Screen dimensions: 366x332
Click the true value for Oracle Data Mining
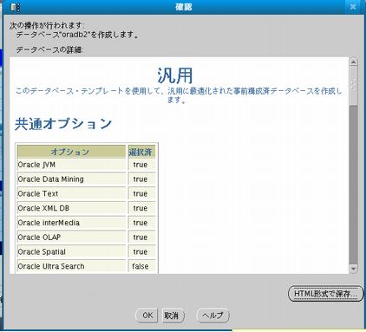click(141, 179)
